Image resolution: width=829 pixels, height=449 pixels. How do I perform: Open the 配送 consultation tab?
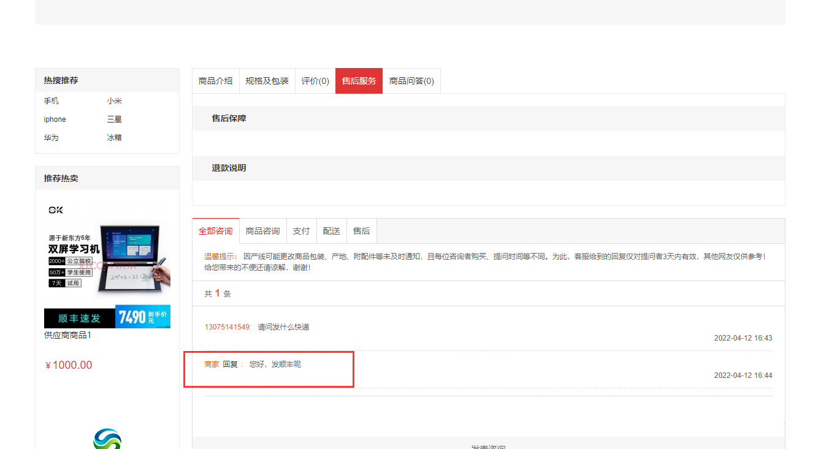(331, 231)
